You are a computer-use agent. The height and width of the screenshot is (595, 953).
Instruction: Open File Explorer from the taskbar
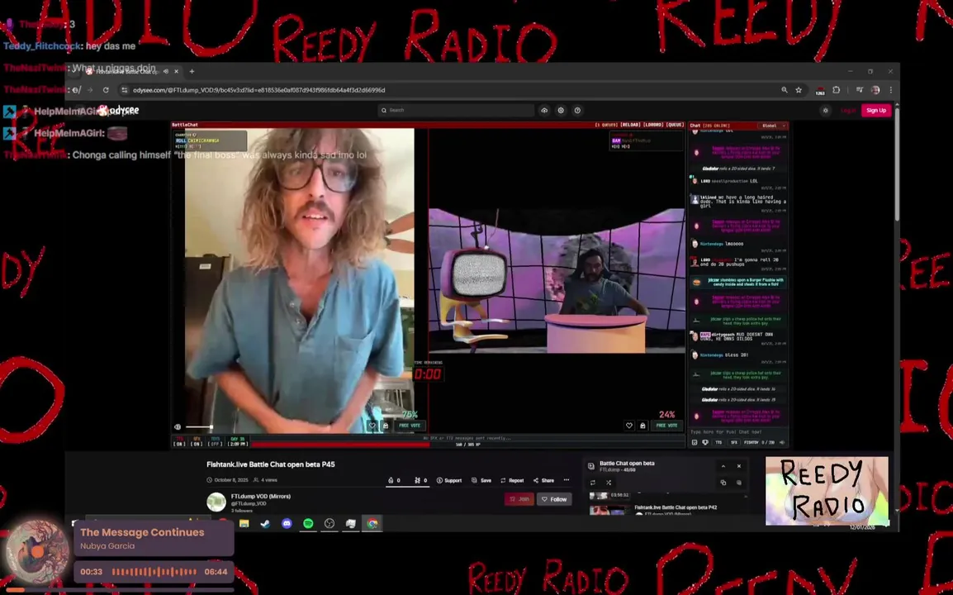pyautogui.click(x=244, y=523)
